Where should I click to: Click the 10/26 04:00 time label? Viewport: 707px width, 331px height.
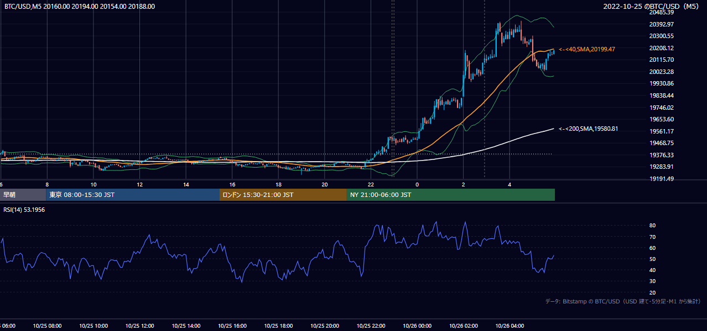(510, 326)
